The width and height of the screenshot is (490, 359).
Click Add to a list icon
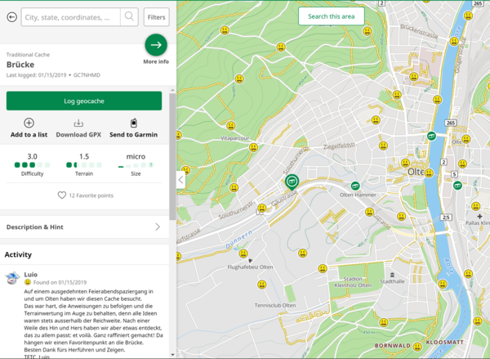[29, 123]
